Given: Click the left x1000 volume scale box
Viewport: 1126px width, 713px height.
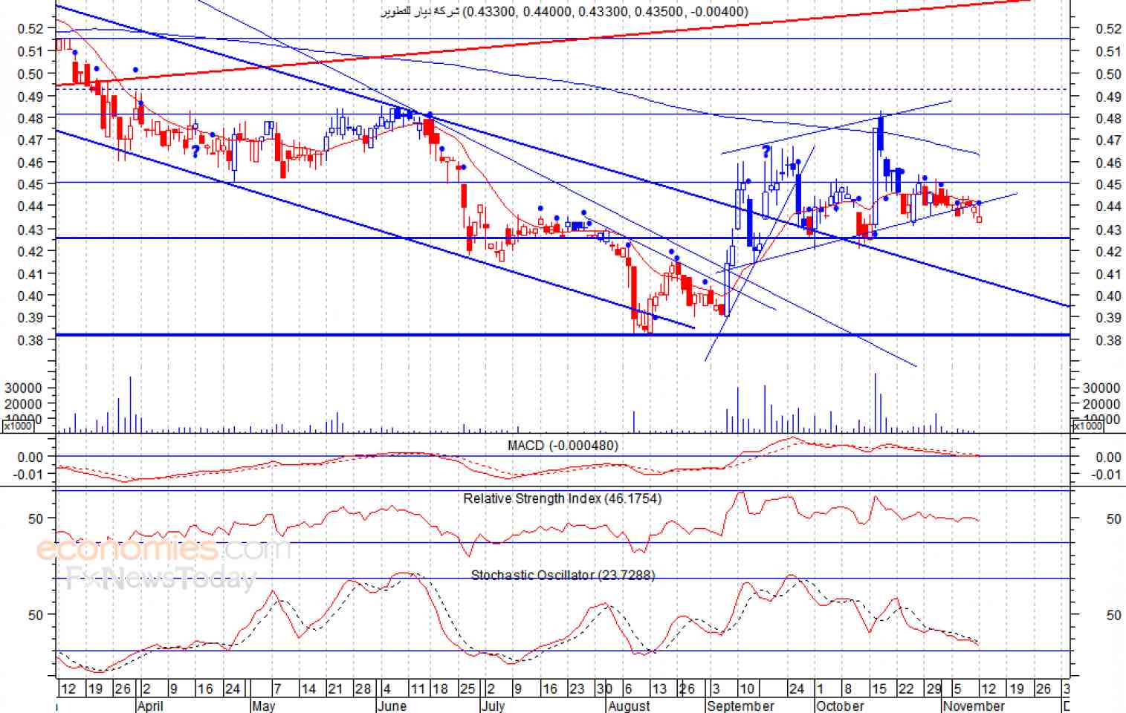Looking at the screenshot, I should [x=18, y=426].
